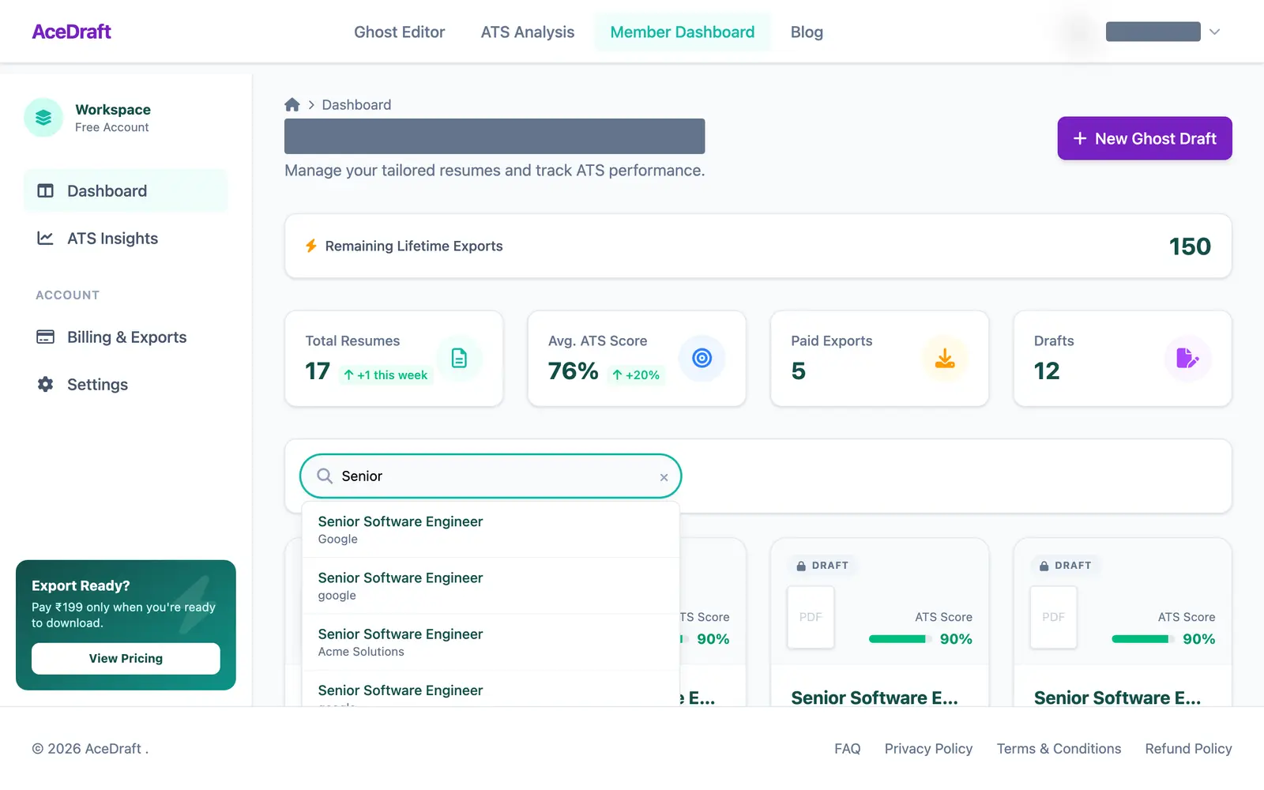Switch to the Member Dashboard tab
Viewport: 1264px width, 790px height.
pyautogui.click(x=683, y=32)
